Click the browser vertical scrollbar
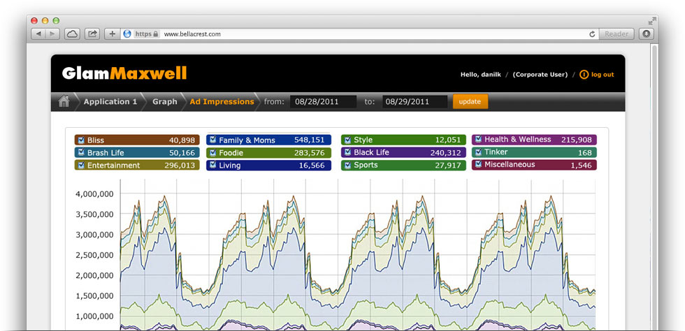This screenshot has height=331, width=685. coord(654,187)
